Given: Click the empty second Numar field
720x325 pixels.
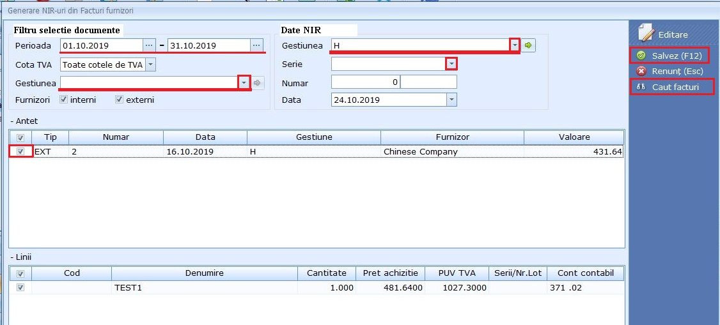Looking at the screenshot, I should (x=429, y=84).
